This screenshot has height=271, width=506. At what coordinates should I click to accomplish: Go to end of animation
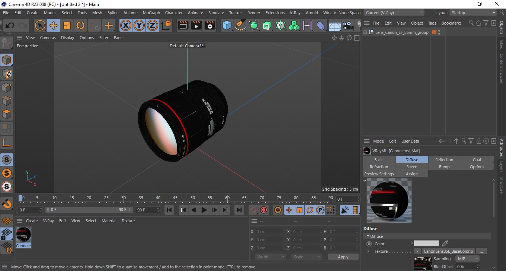tap(239, 210)
